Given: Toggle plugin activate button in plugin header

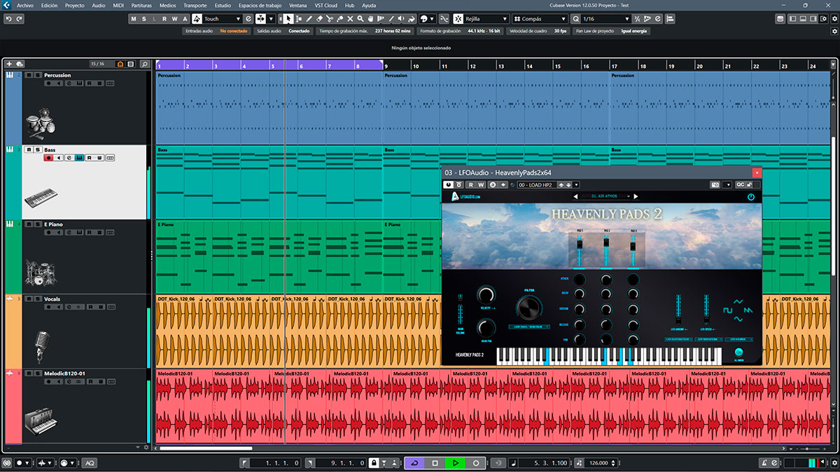Looking at the screenshot, I should pos(449,185).
